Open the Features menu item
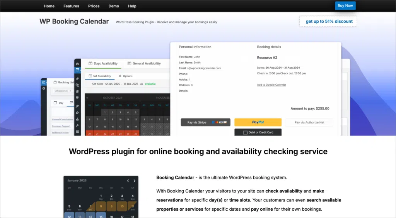Image resolution: width=396 pixels, height=218 pixels. point(71,6)
